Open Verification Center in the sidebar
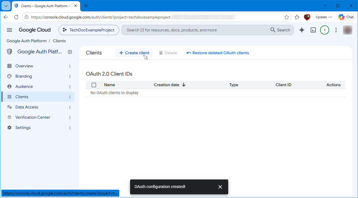This screenshot has height=198, width=358. coord(33,117)
